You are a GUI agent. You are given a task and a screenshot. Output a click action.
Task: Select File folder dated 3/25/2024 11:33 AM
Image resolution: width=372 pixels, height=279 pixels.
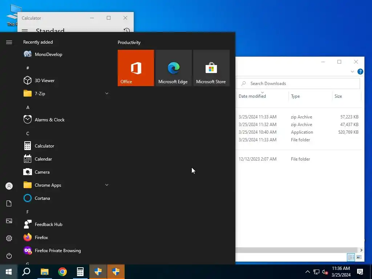coord(299,140)
